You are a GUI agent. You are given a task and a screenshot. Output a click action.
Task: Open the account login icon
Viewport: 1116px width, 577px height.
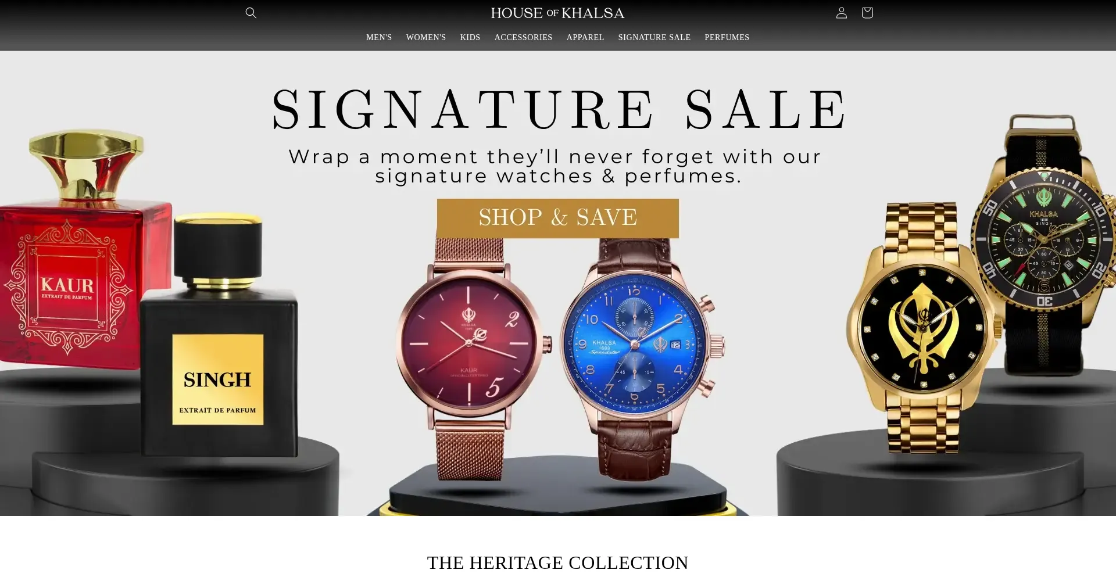tap(841, 13)
